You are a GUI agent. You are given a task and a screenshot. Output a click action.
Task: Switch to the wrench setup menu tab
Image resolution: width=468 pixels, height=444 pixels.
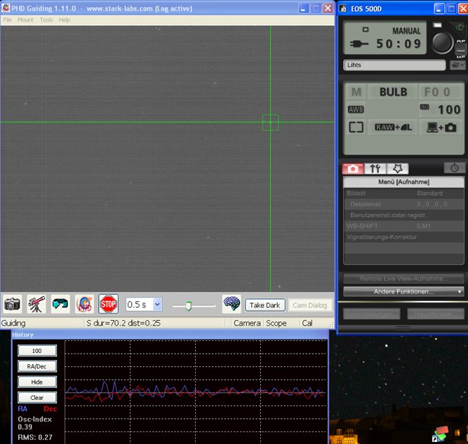tap(375, 169)
